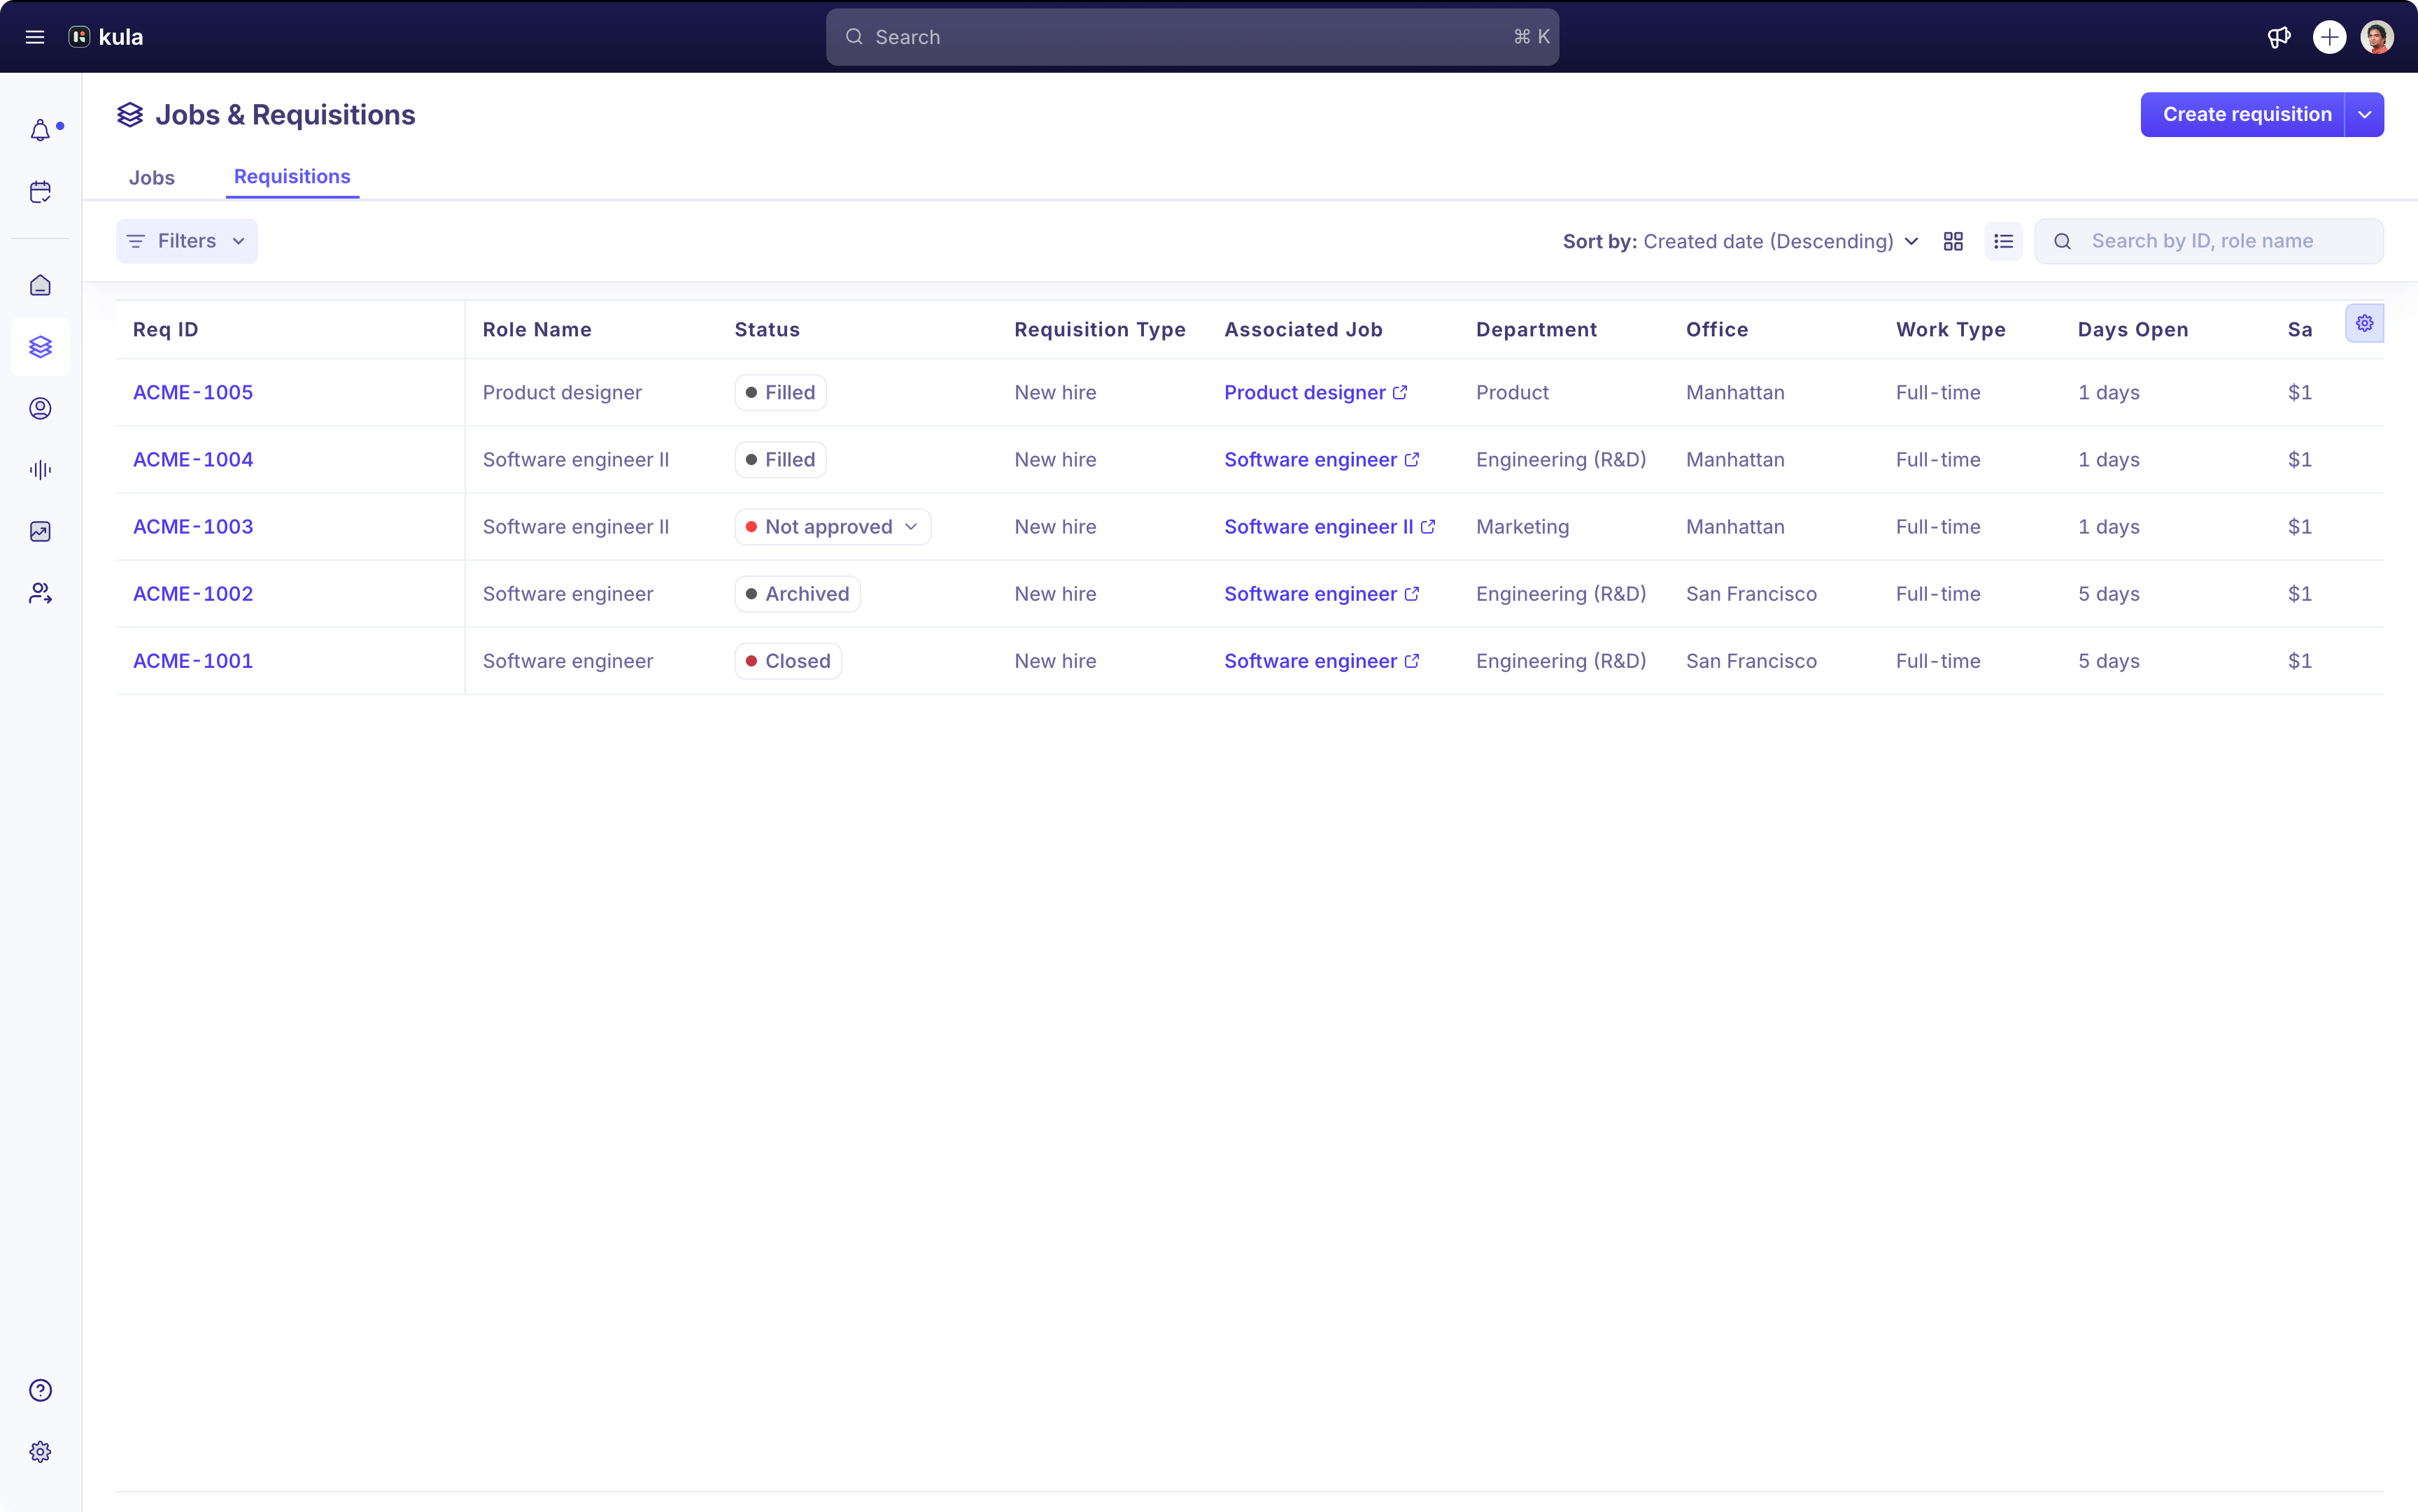
Task: Expand the Create requisition dropdown arrow
Action: (2364, 114)
